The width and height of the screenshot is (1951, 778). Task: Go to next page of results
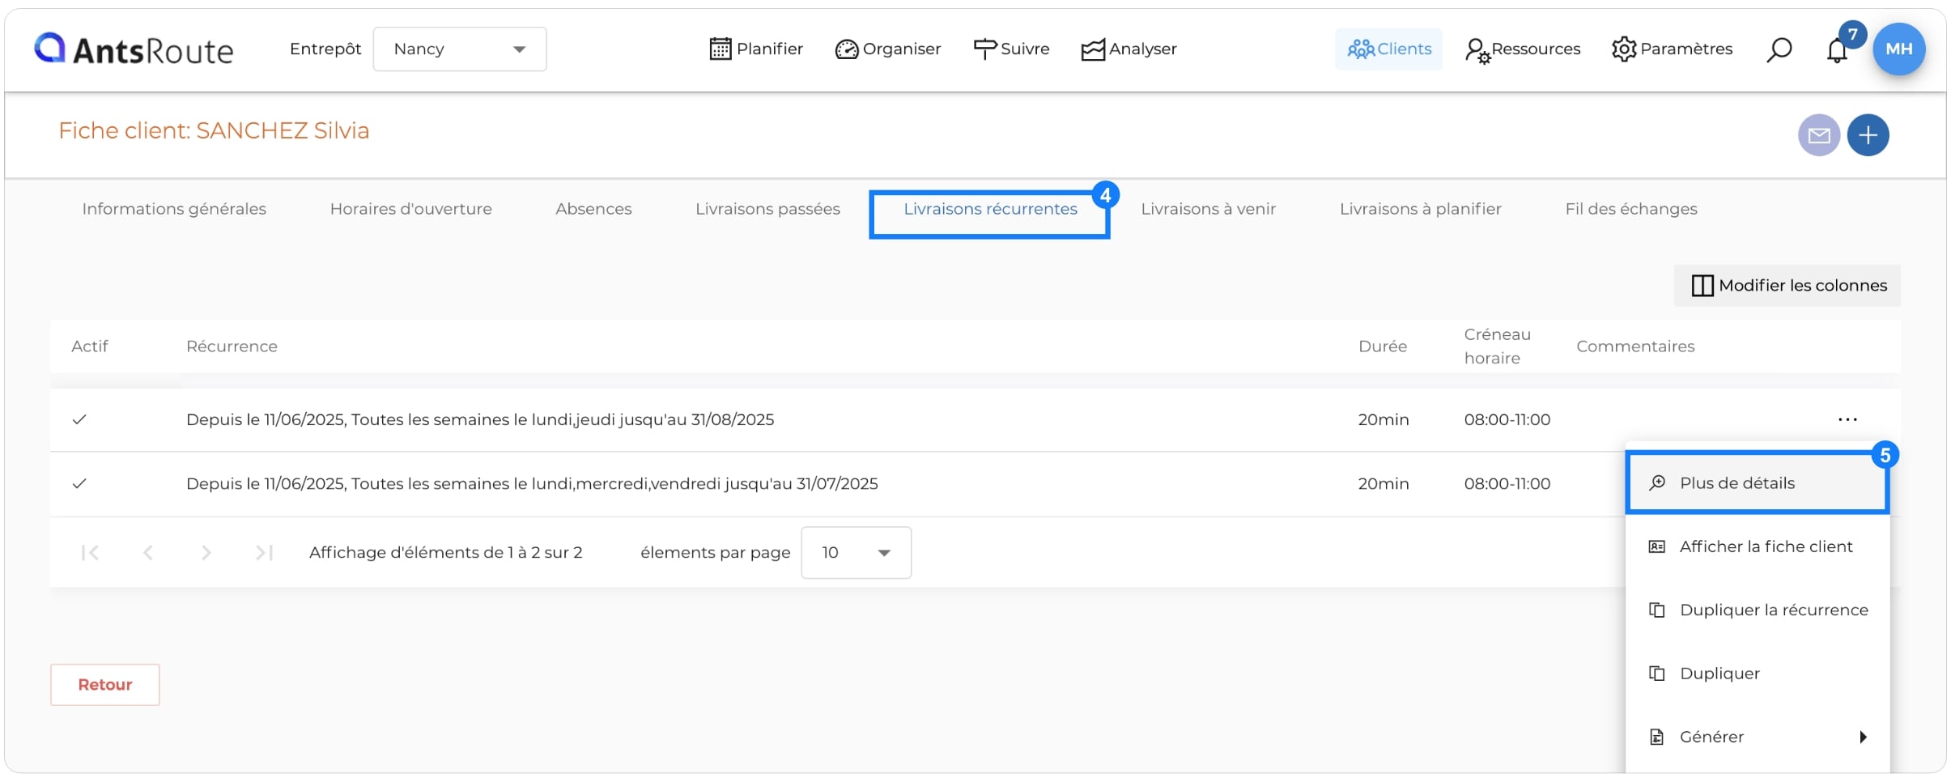[206, 553]
